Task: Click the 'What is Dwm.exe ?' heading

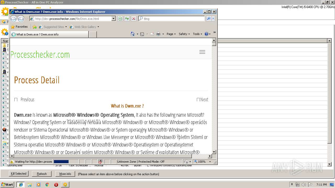Action: [x=127, y=106]
